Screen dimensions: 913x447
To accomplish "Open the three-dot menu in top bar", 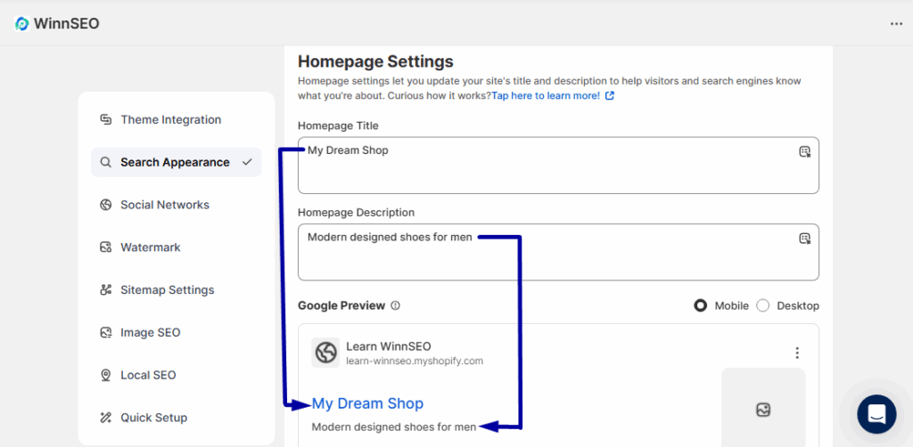I will pos(896,24).
